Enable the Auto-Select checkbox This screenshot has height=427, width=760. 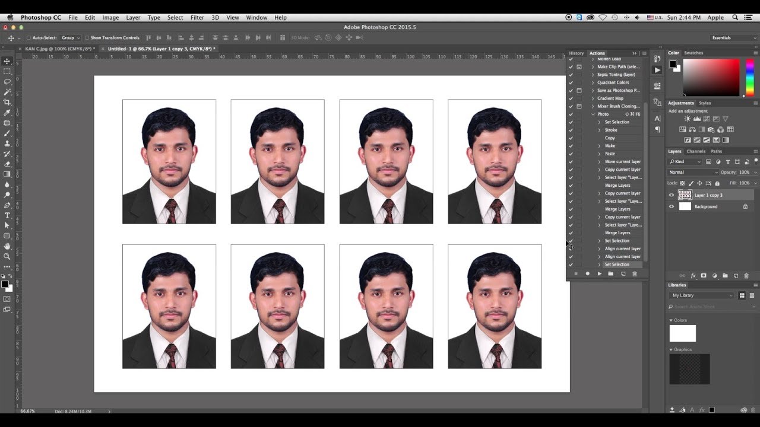pos(28,37)
